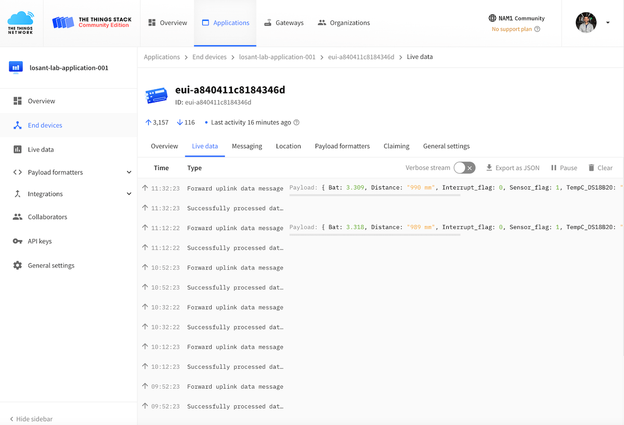Click Hide sidebar

[x=31, y=419]
